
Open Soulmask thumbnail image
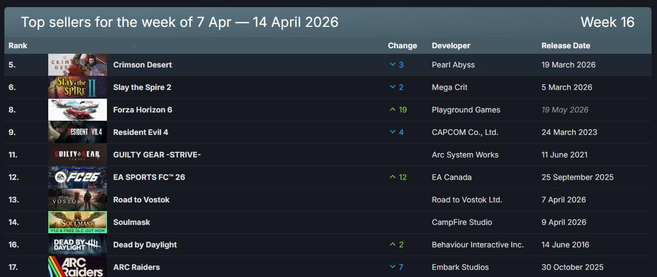click(77, 222)
